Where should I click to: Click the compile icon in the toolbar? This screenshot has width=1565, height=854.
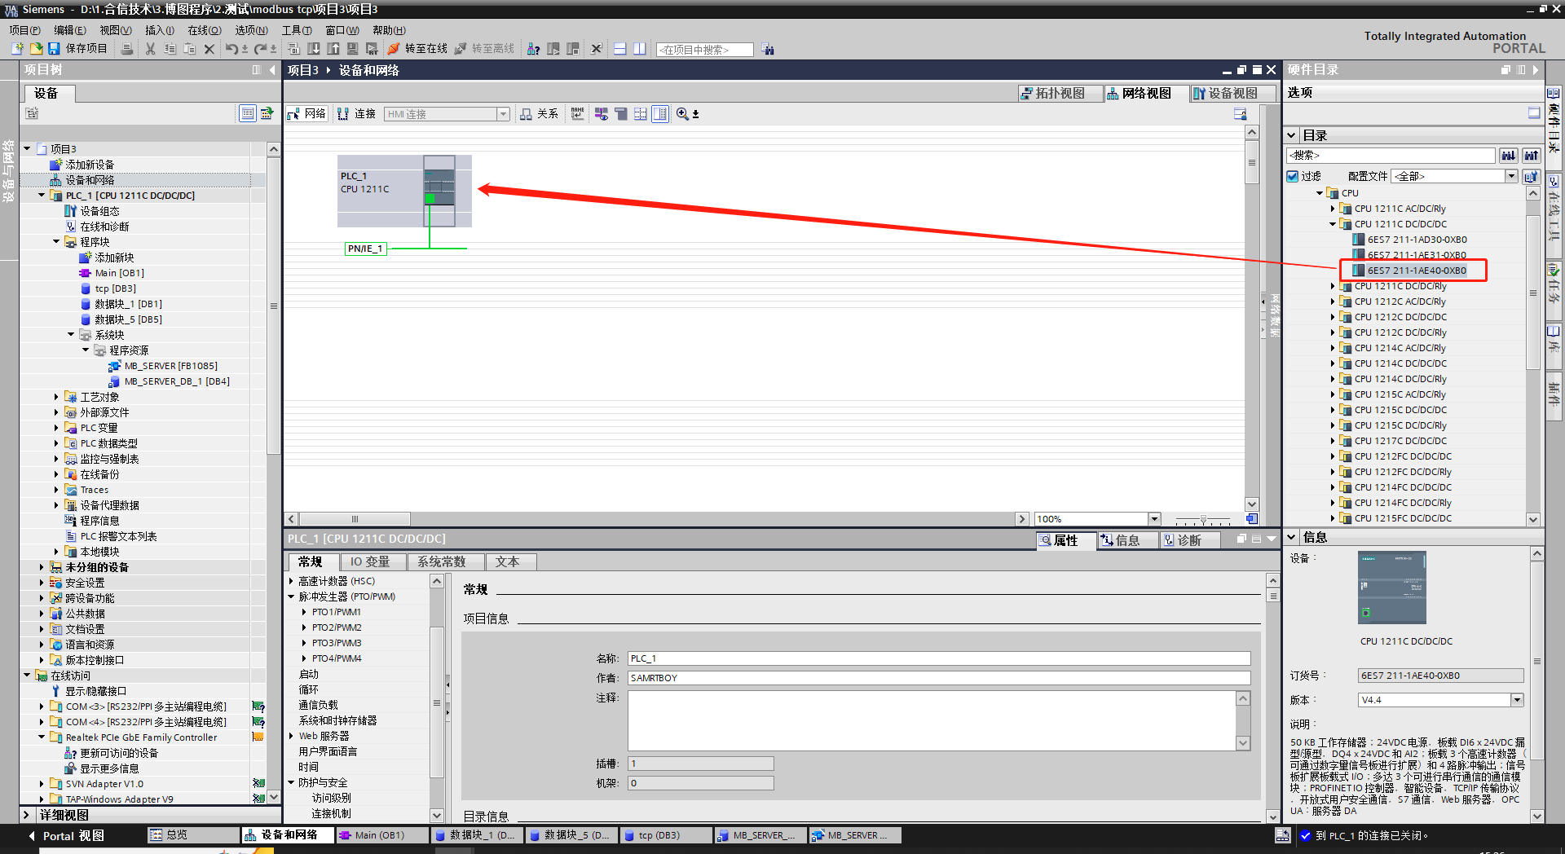coord(294,49)
